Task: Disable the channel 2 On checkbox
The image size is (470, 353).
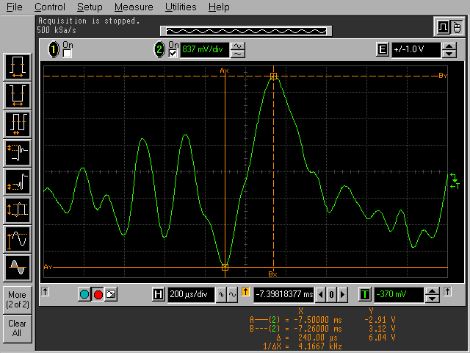Action: point(173,54)
